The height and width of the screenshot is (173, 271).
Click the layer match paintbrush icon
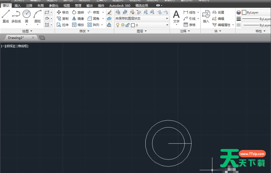click(x=132, y=12)
